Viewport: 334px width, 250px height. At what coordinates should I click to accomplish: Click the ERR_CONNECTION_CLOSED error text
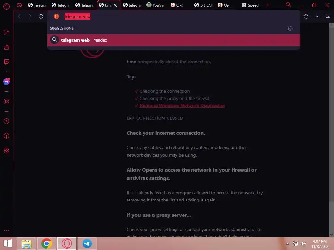[x=155, y=118]
